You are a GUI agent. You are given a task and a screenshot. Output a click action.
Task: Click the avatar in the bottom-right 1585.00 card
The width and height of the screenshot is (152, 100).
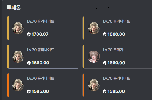coord(94,85)
